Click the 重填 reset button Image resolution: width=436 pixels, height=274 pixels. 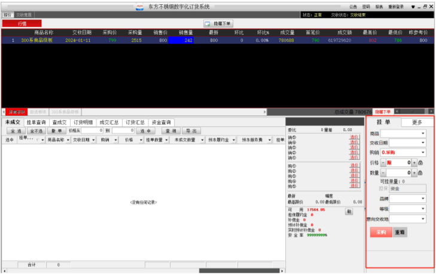point(400,232)
